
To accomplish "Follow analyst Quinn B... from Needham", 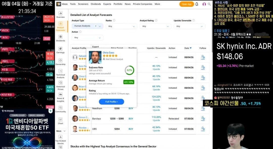I will pyautogui.click(x=203, y=108).
